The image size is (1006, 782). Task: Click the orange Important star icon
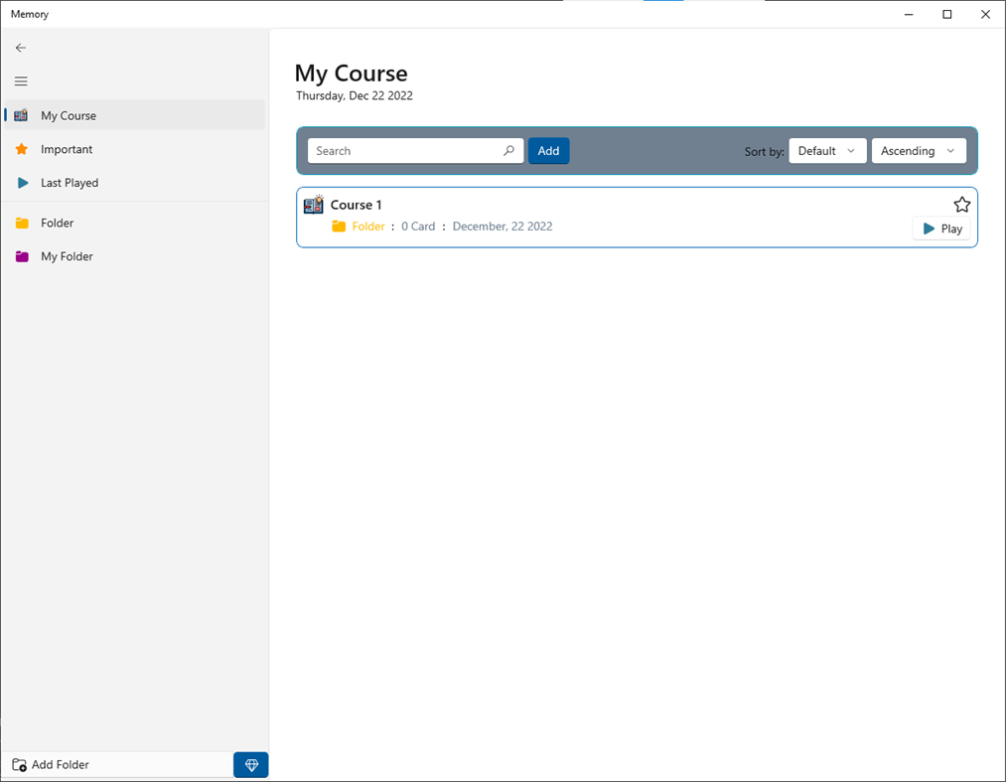click(21, 149)
